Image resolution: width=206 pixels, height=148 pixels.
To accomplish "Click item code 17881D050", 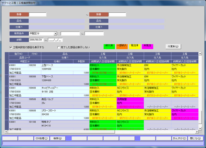I will (x=25, y=114).
